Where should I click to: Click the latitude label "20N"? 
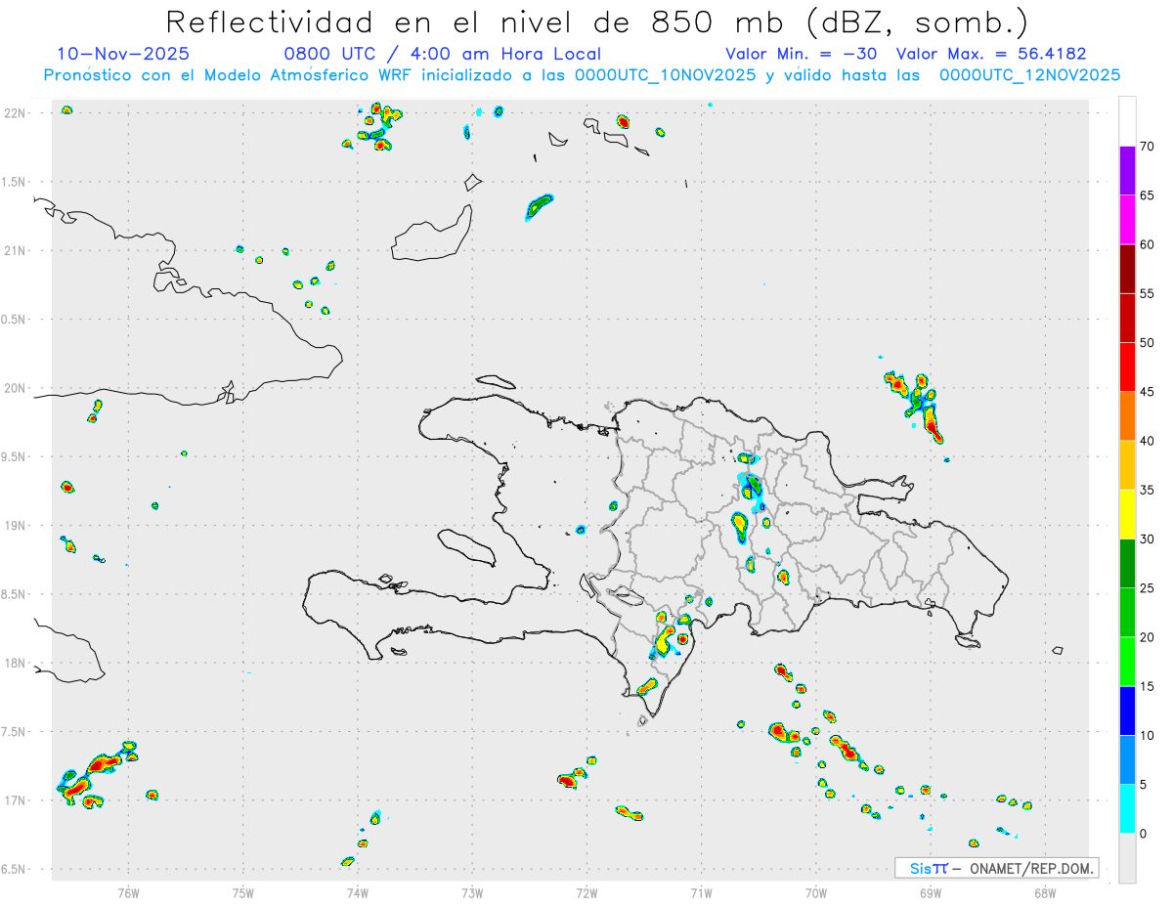(17, 388)
